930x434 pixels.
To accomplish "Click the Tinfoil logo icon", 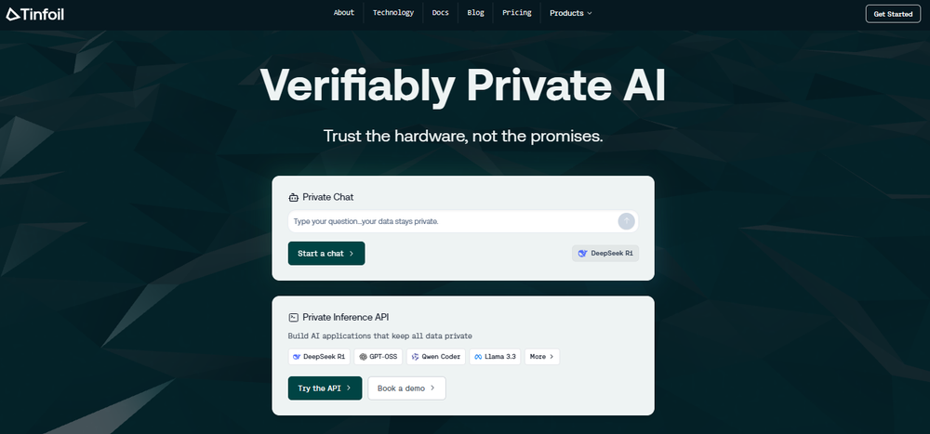I will point(12,14).
